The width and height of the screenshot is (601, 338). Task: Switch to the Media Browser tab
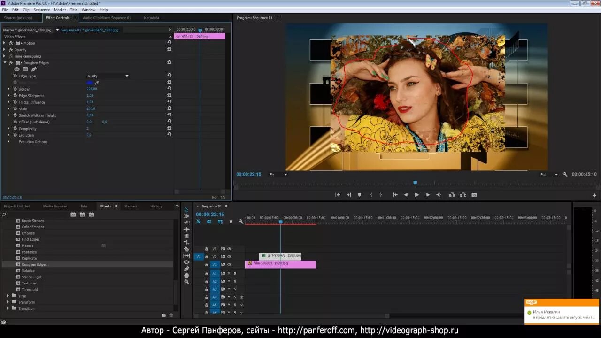tap(55, 206)
